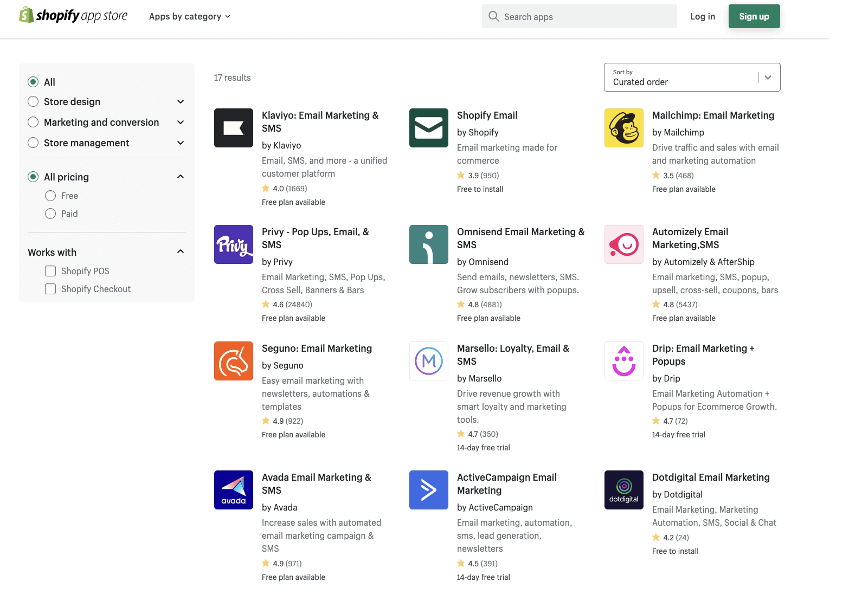Open the Marsello app icon
The image size is (862, 594).
(x=429, y=361)
